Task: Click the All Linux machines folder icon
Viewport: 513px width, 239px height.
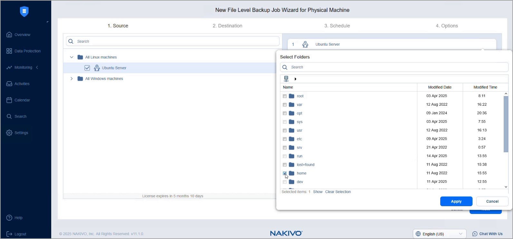Action: click(80, 57)
